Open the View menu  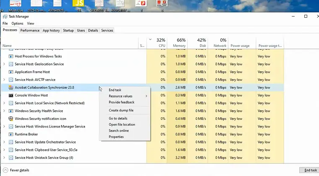(x=31, y=23)
